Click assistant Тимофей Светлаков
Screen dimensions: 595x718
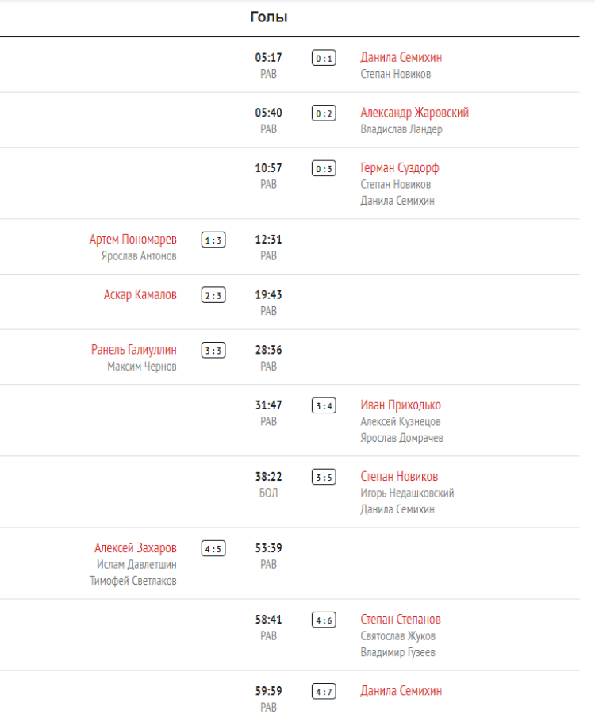coord(133,581)
